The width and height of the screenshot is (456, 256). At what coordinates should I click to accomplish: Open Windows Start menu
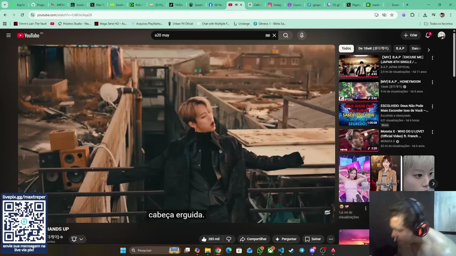[123, 250]
